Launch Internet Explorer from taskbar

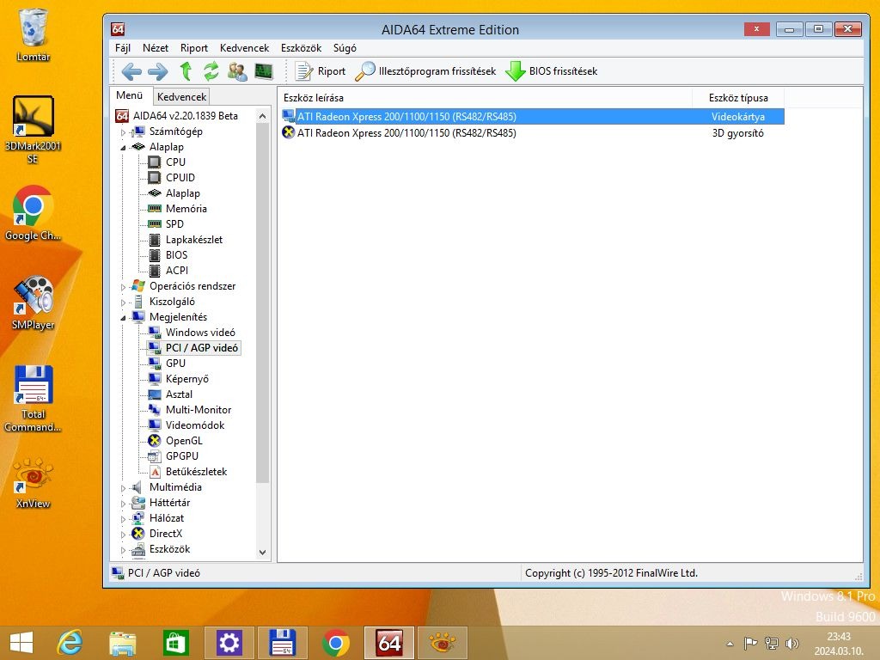[x=70, y=643]
